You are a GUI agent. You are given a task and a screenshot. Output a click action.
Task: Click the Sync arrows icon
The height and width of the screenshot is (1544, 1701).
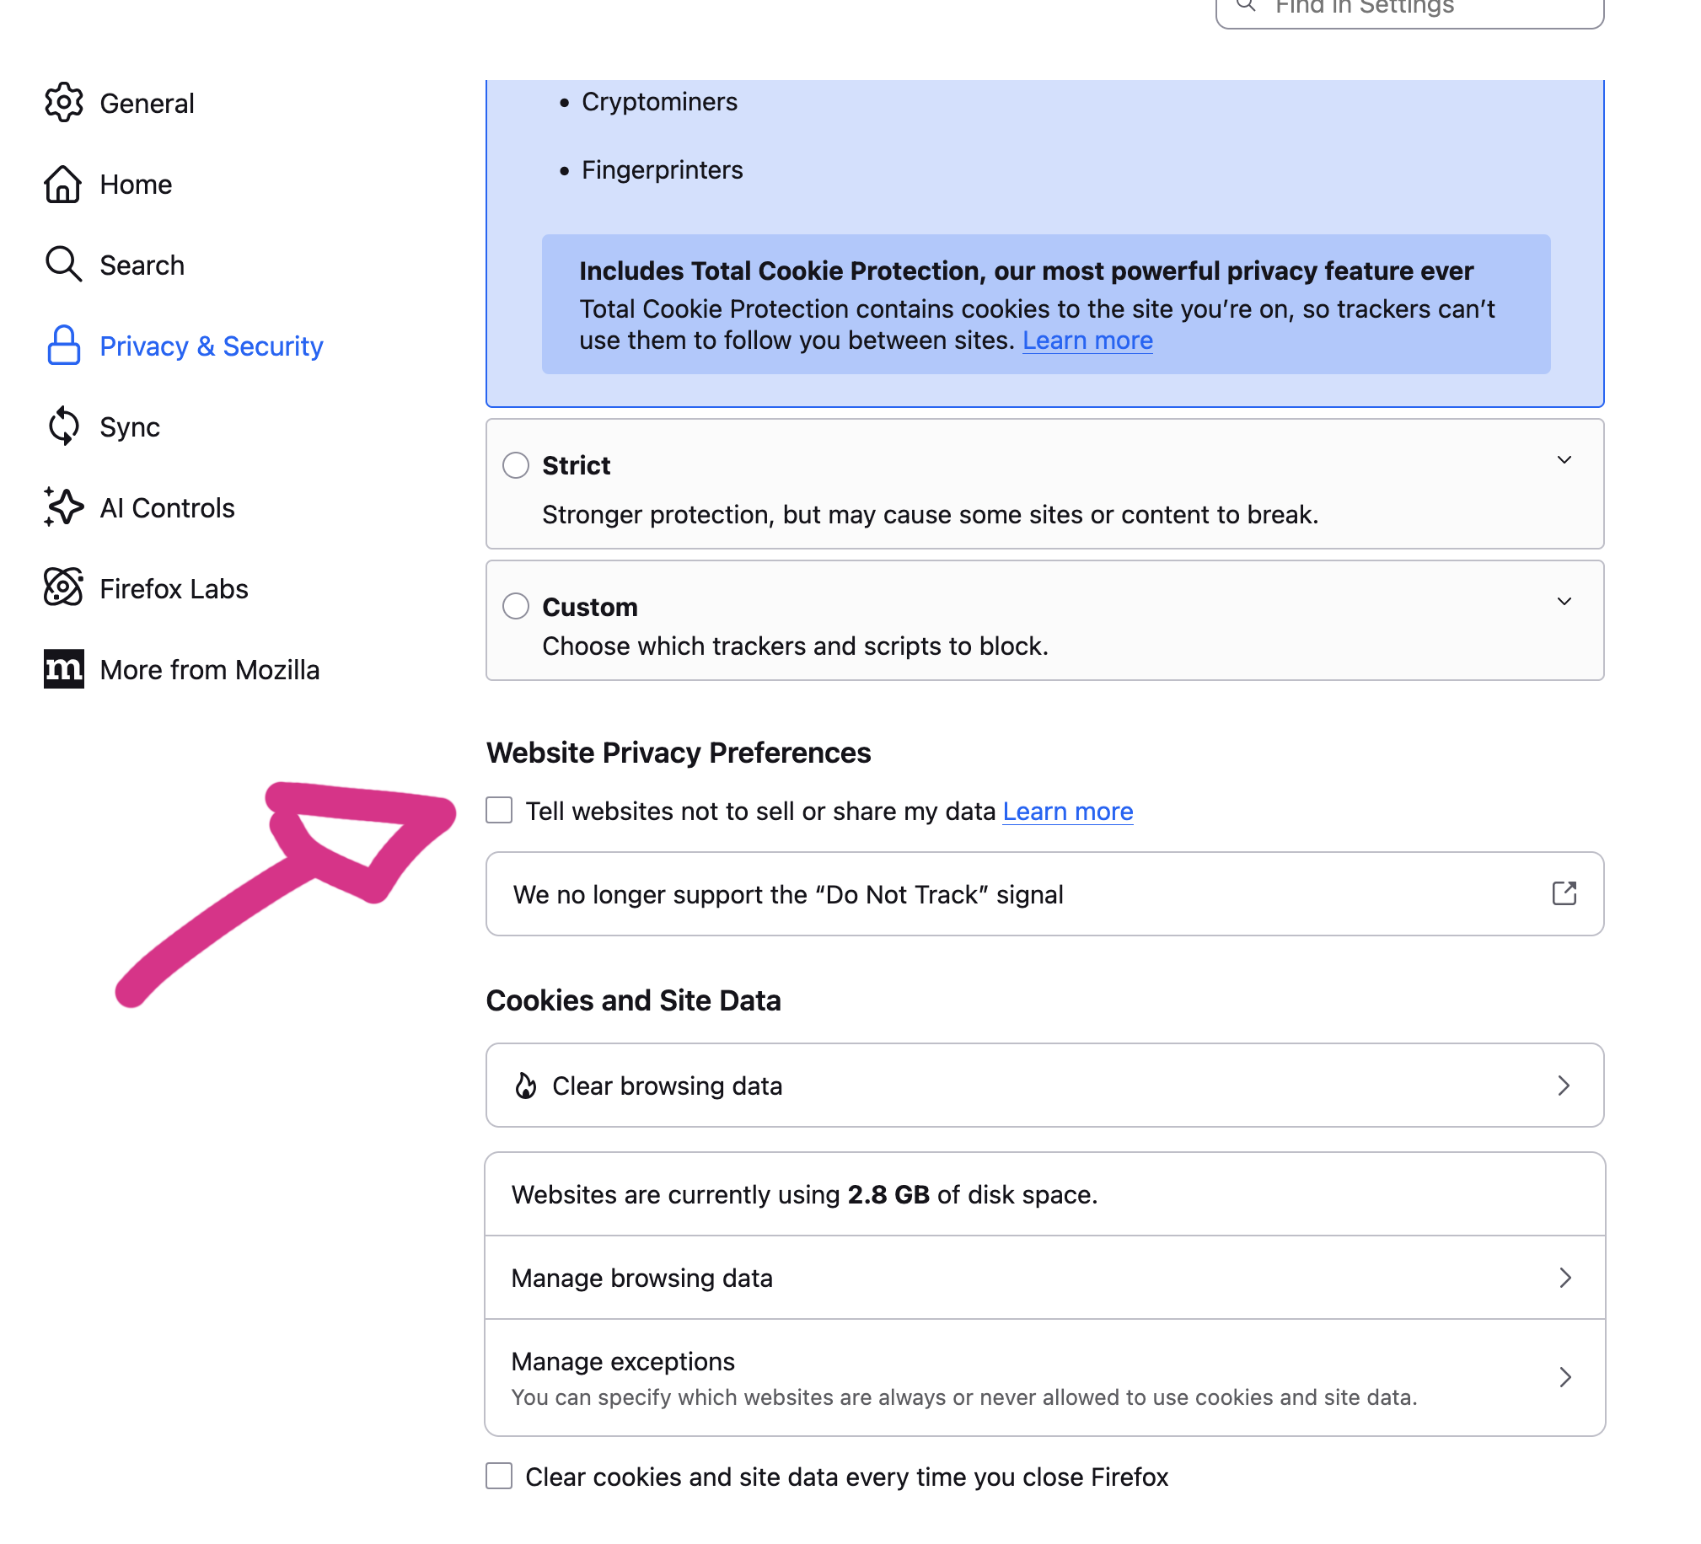pos(63,427)
